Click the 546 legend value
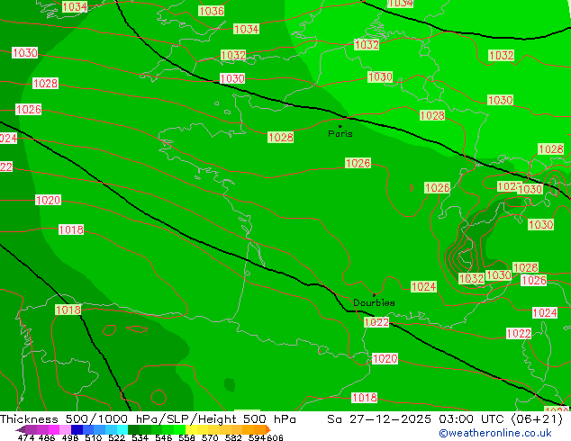Image resolution: width=571 pixels, height=441 pixels. pyautogui.click(x=163, y=437)
